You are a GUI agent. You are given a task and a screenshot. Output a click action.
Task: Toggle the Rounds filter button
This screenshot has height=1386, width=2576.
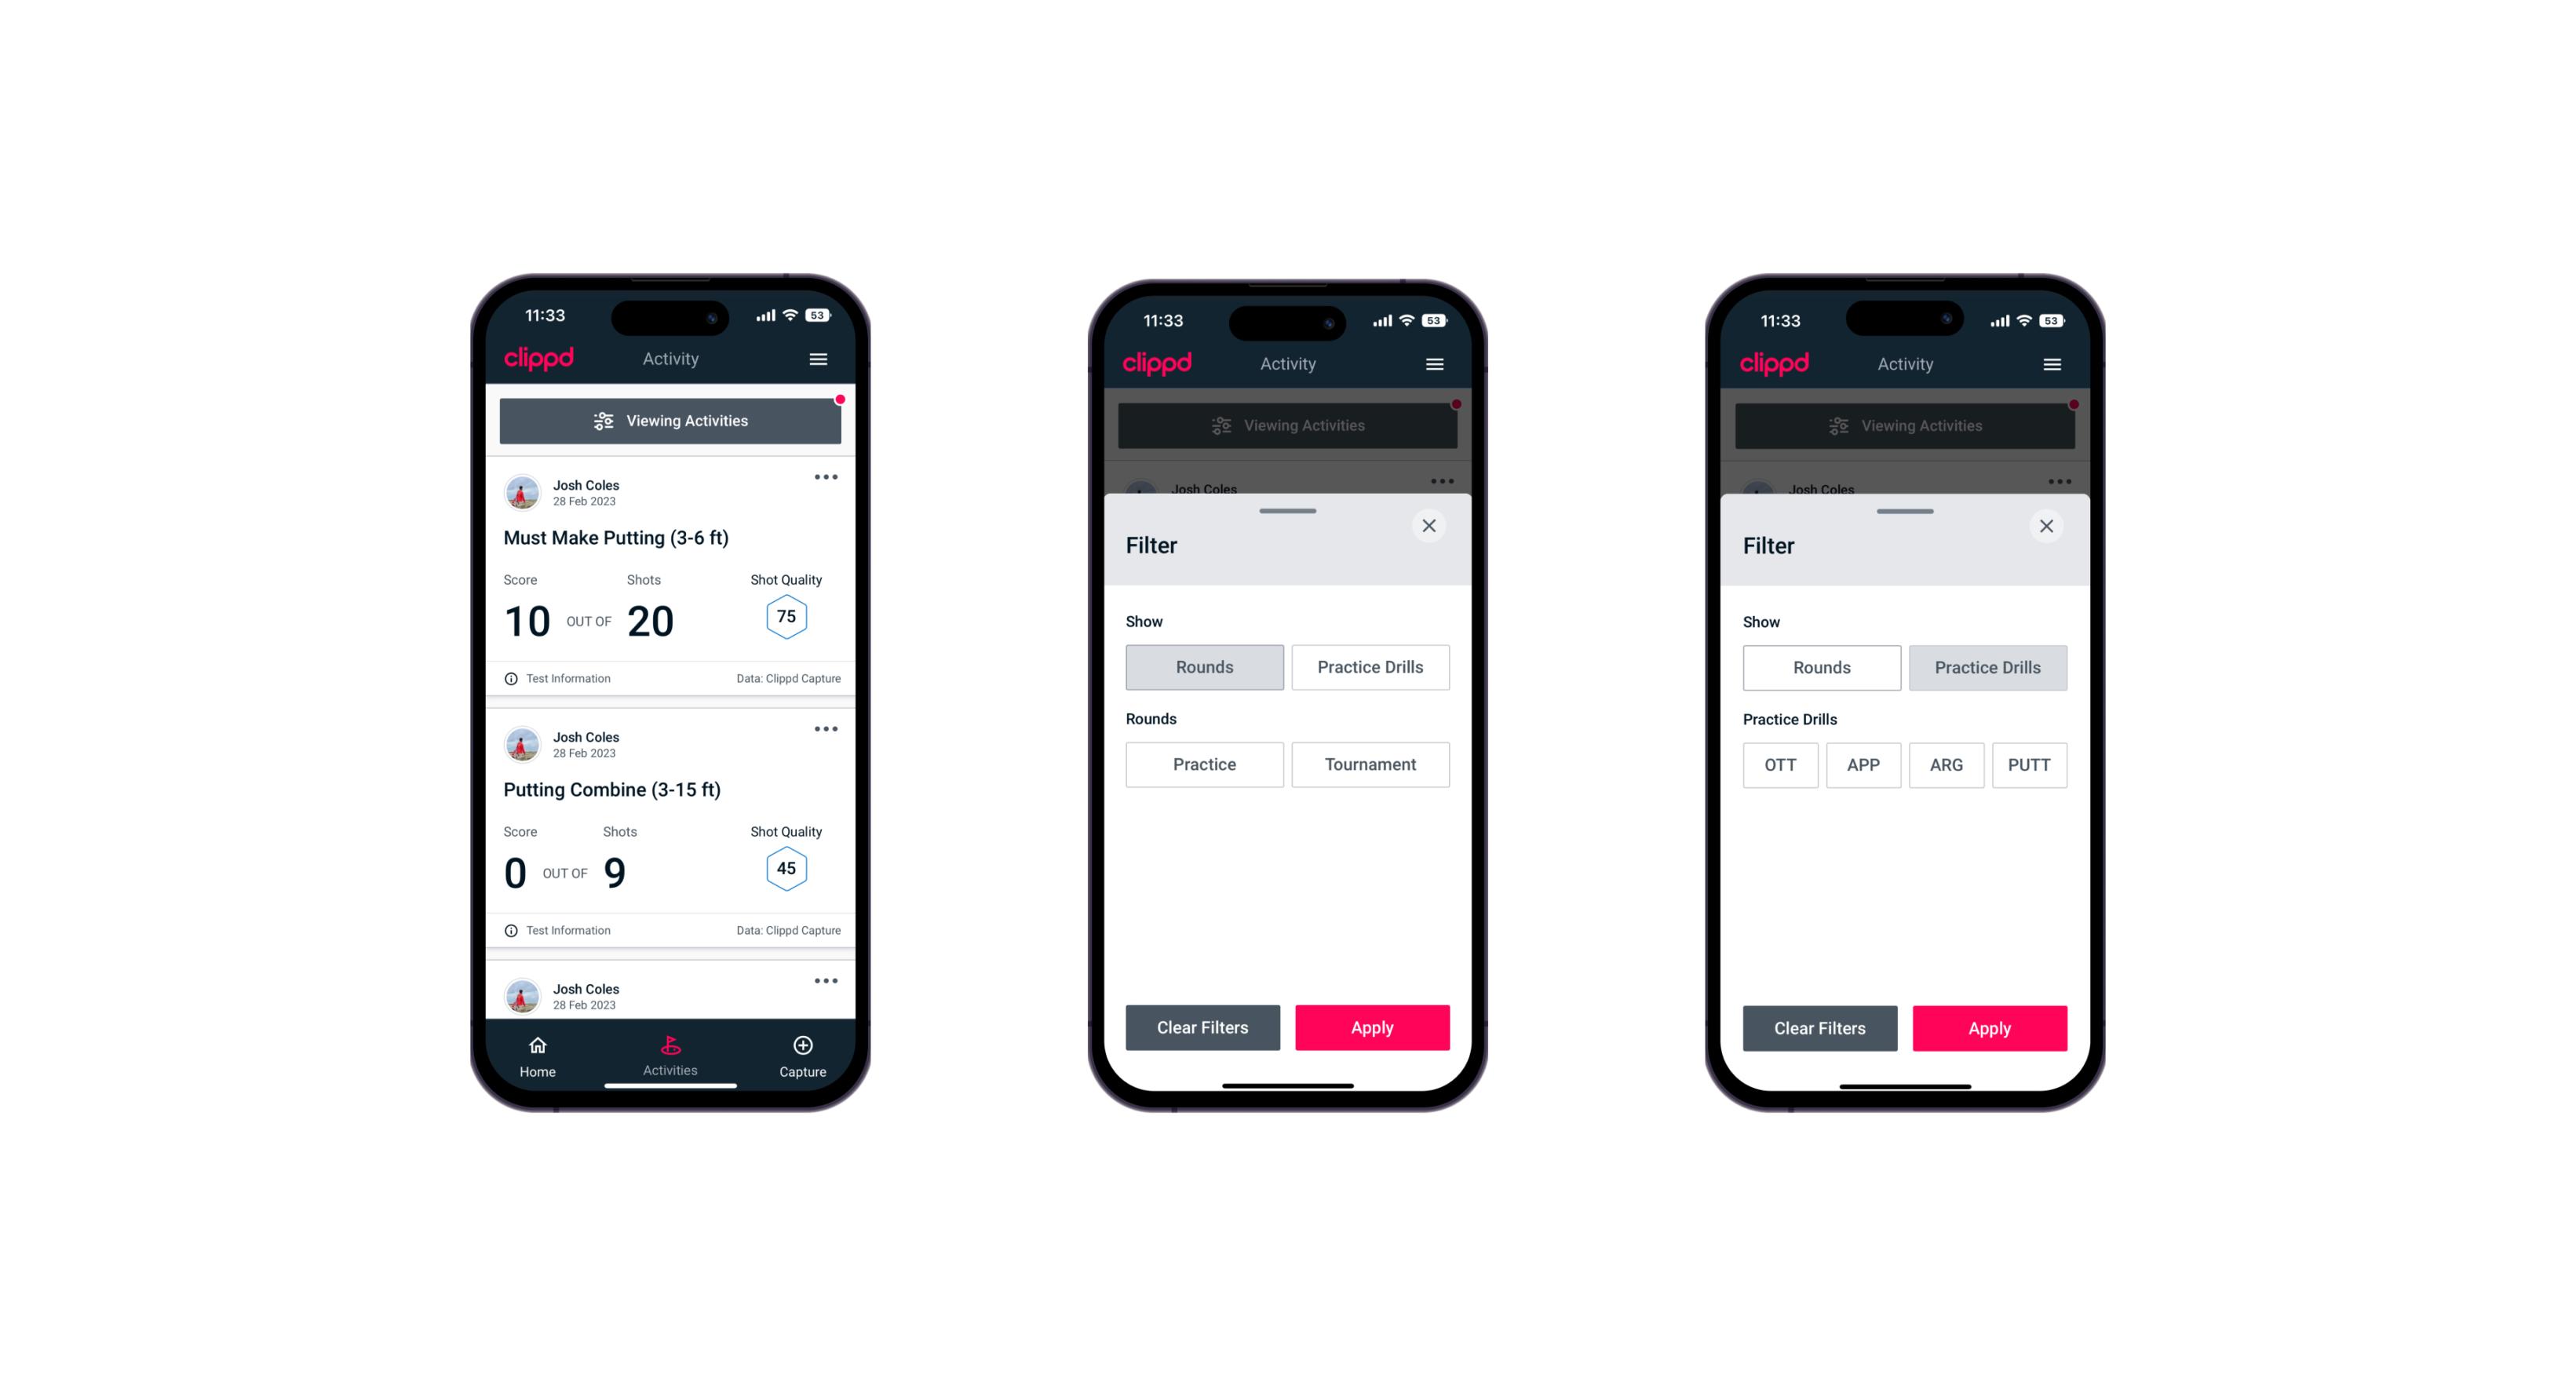pyautogui.click(x=1206, y=667)
